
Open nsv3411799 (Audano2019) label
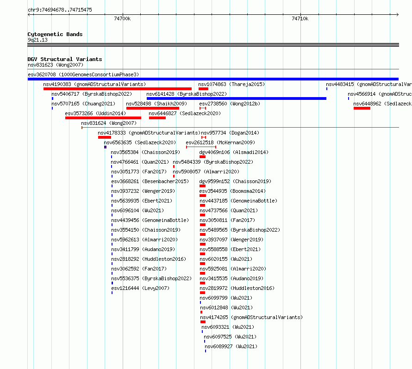[143, 249]
